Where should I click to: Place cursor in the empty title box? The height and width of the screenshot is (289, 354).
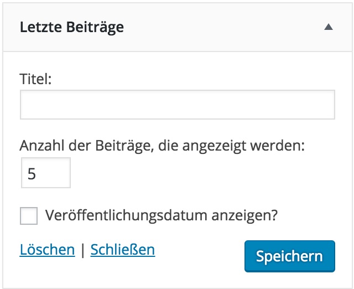177,105
